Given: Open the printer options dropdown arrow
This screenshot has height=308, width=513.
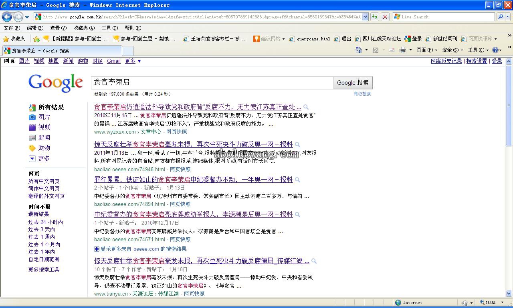Looking at the screenshot, I should (x=410, y=50).
